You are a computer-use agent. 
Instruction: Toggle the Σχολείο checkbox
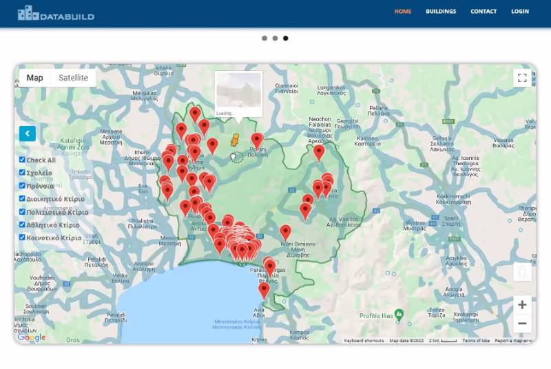pos(22,173)
